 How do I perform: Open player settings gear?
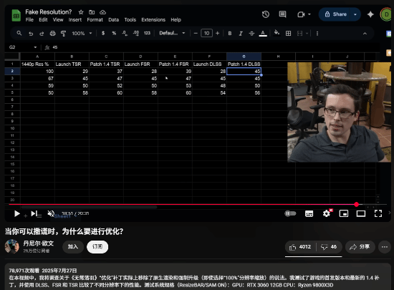(x=327, y=213)
